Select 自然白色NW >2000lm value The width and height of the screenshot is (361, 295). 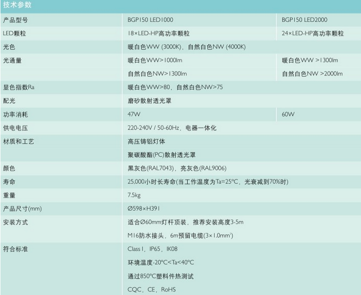coord(312,74)
